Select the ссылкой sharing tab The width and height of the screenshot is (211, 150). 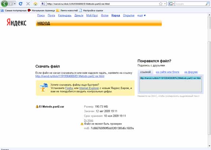(145, 72)
